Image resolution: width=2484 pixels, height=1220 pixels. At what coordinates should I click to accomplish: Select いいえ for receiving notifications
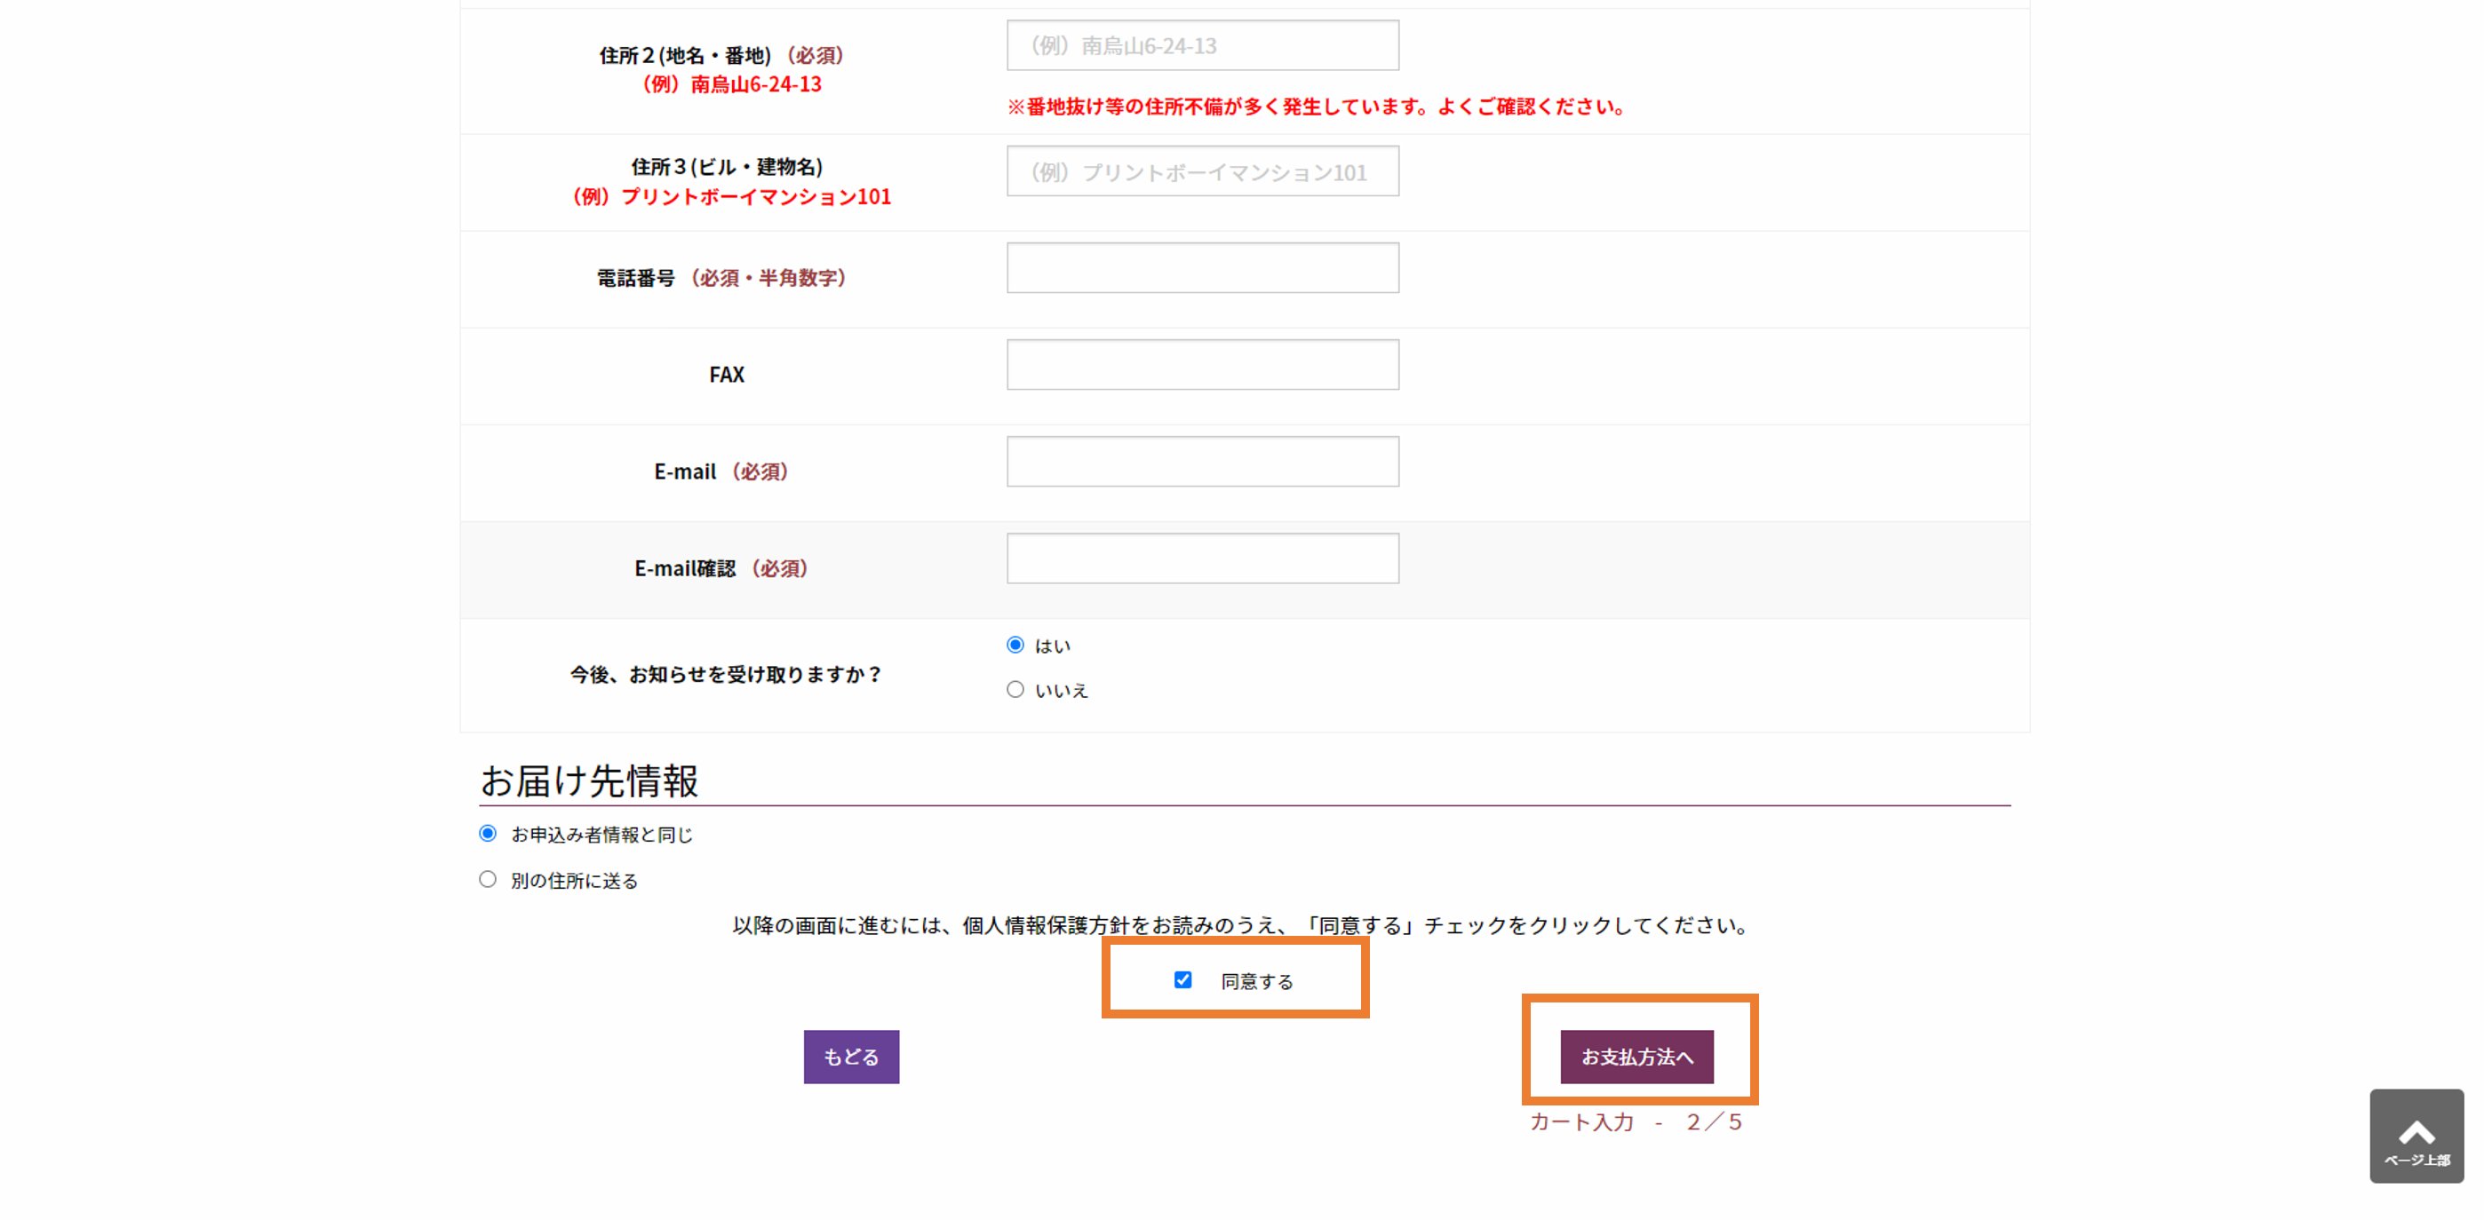click(1015, 689)
